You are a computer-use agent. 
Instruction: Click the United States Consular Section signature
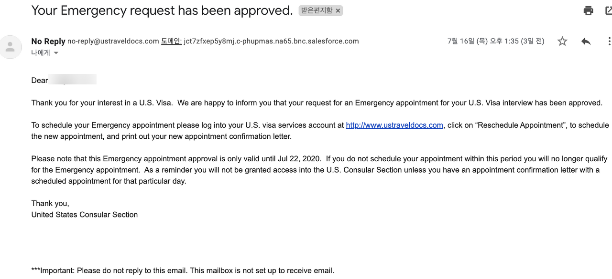click(x=85, y=215)
